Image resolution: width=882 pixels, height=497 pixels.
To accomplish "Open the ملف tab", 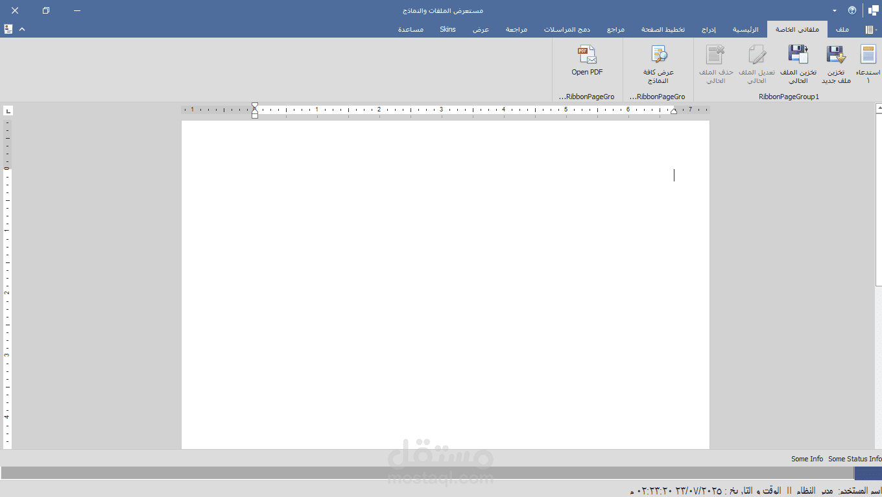I will pyautogui.click(x=842, y=30).
